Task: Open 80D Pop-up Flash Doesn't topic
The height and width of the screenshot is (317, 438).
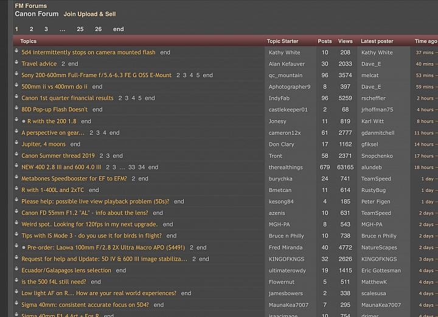Action: [x=55, y=109]
